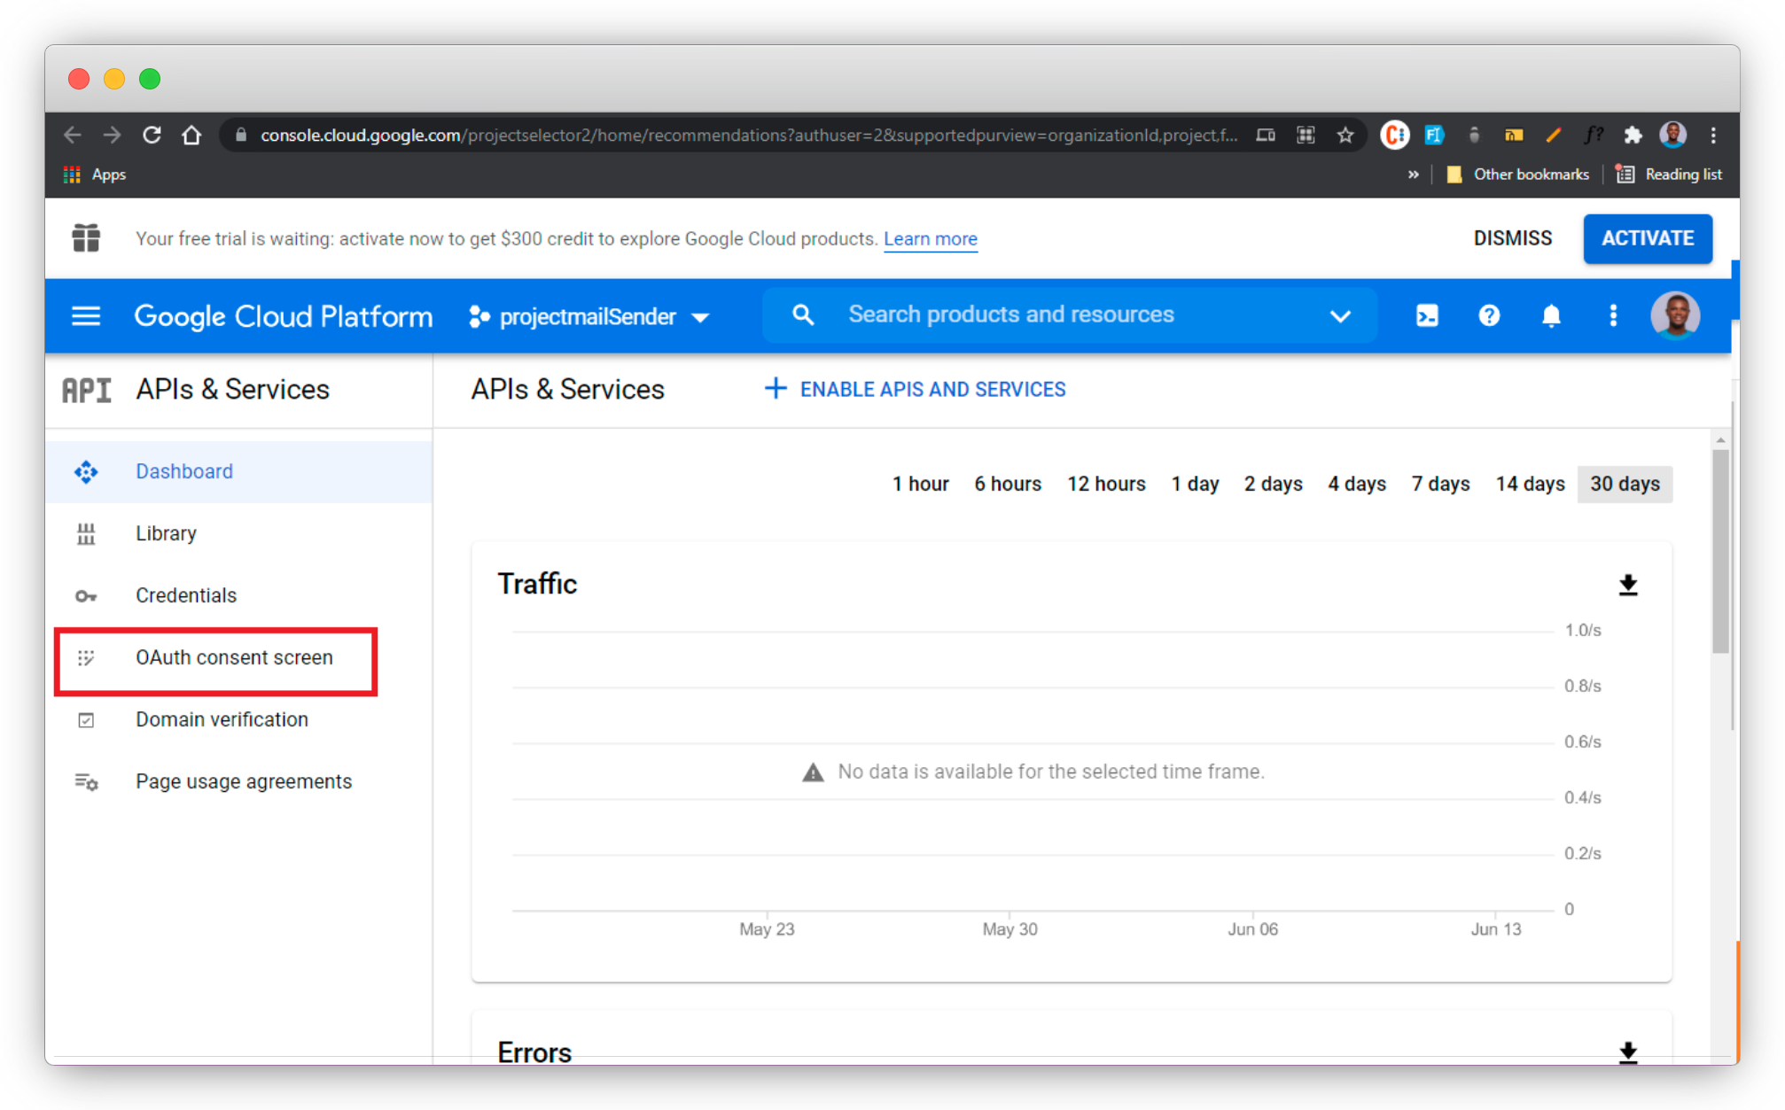The image size is (1785, 1110).
Task: Go to the browser home page
Action: point(191,135)
